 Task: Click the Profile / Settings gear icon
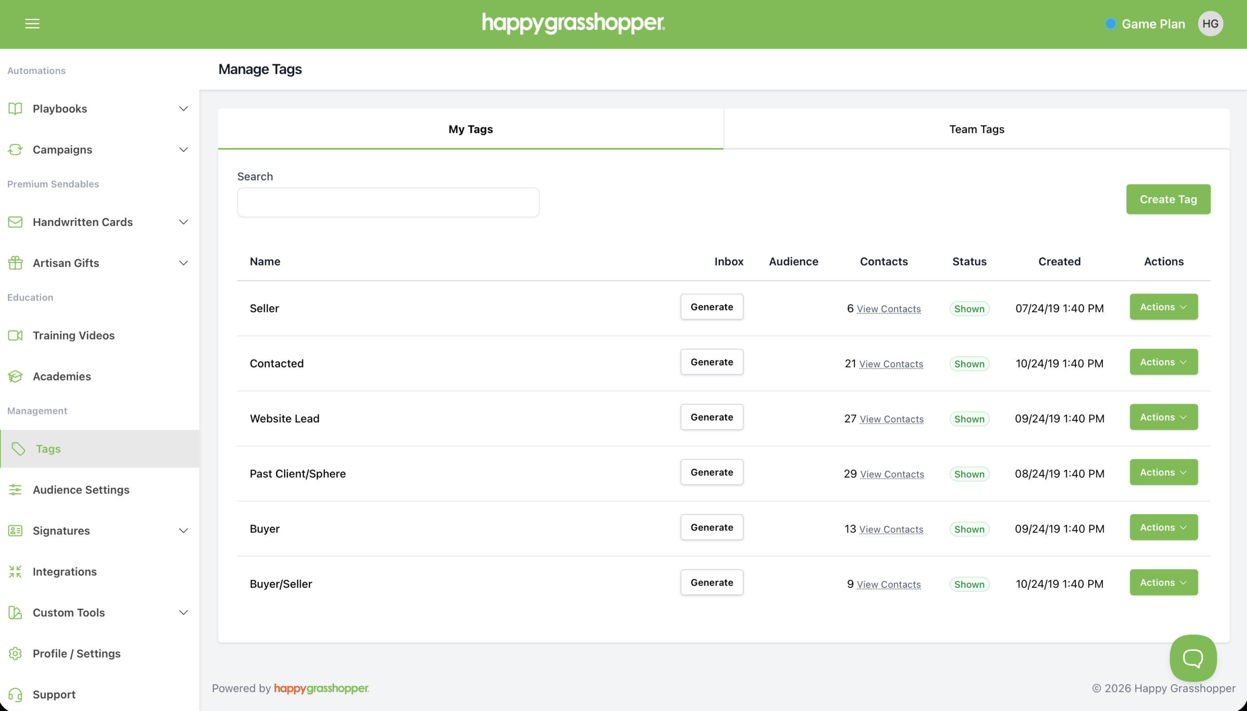pos(15,654)
